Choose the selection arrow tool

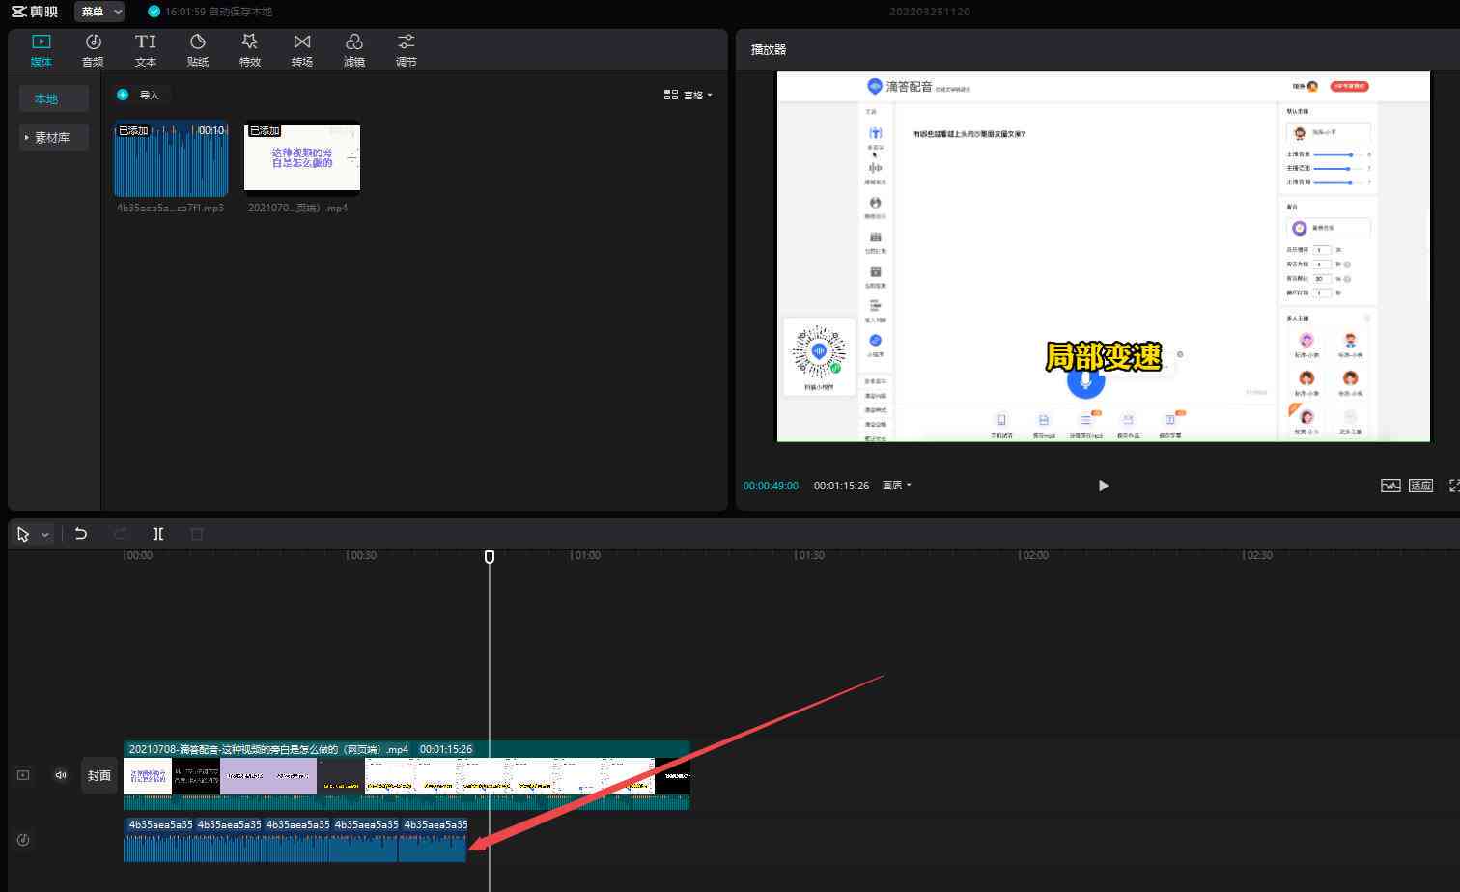coord(23,534)
